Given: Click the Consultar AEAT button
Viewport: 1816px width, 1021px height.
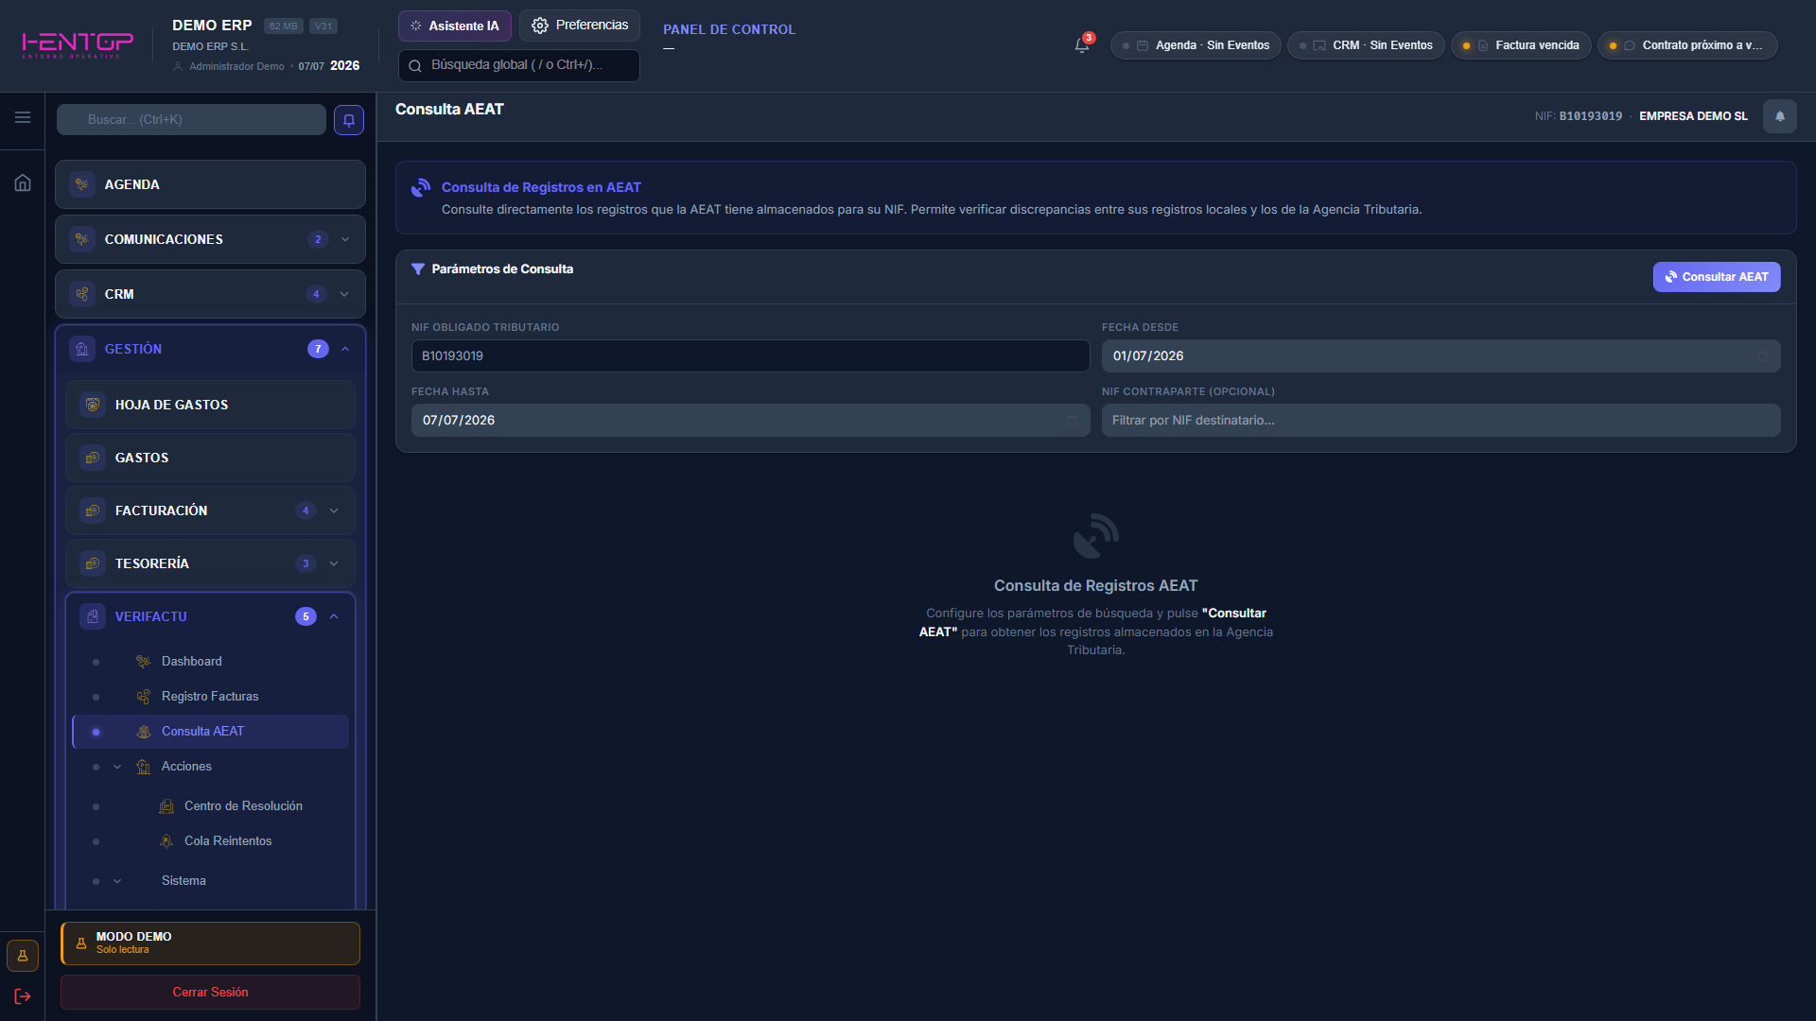Looking at the screenshot, I should 1717,277.
